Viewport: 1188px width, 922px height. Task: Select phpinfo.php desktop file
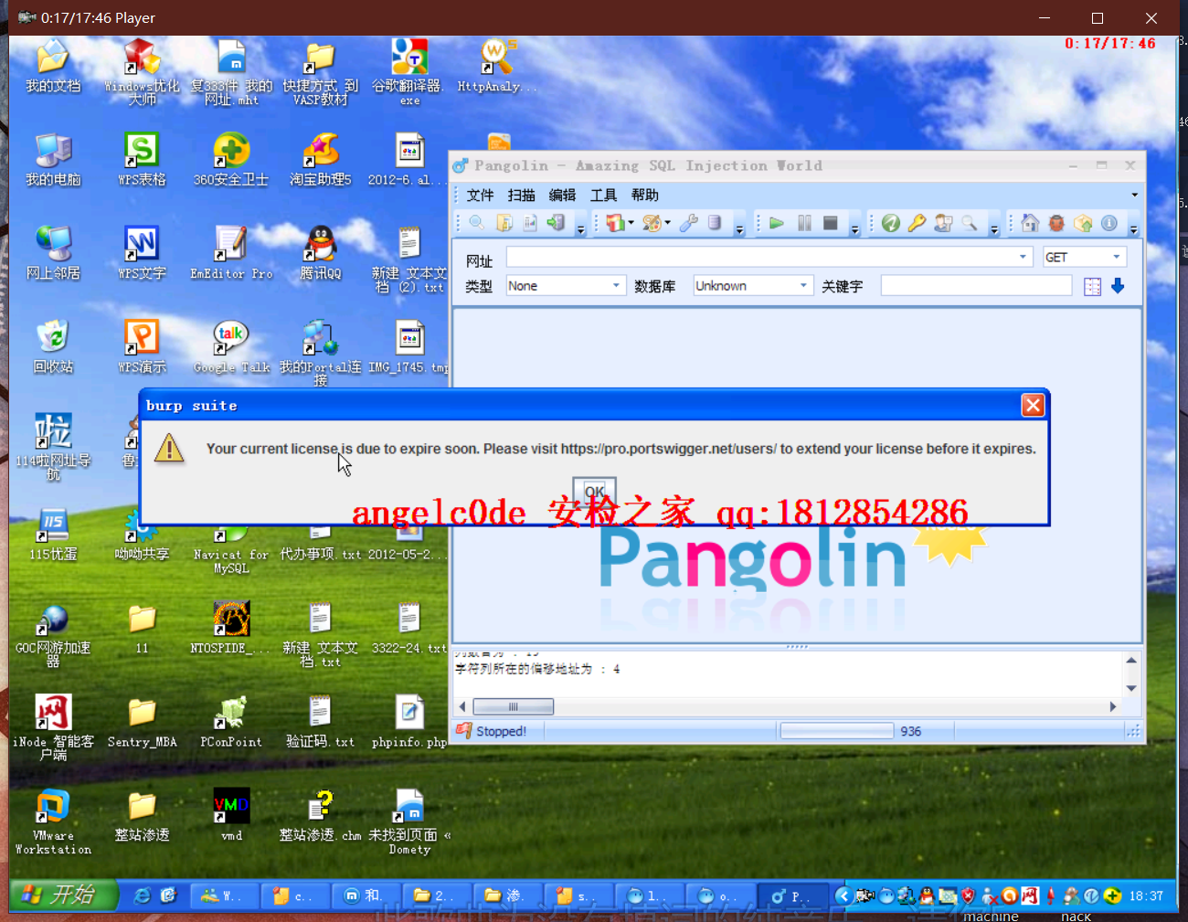coord(409,722)
